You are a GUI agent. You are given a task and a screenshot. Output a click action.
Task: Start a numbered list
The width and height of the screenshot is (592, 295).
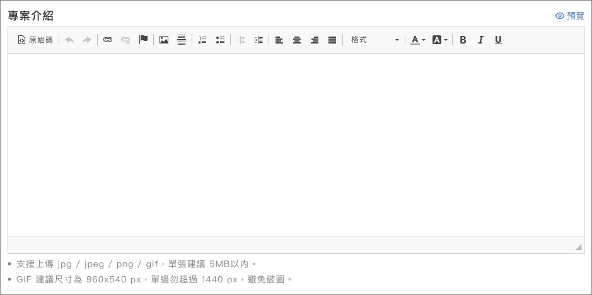coord(202,40)
